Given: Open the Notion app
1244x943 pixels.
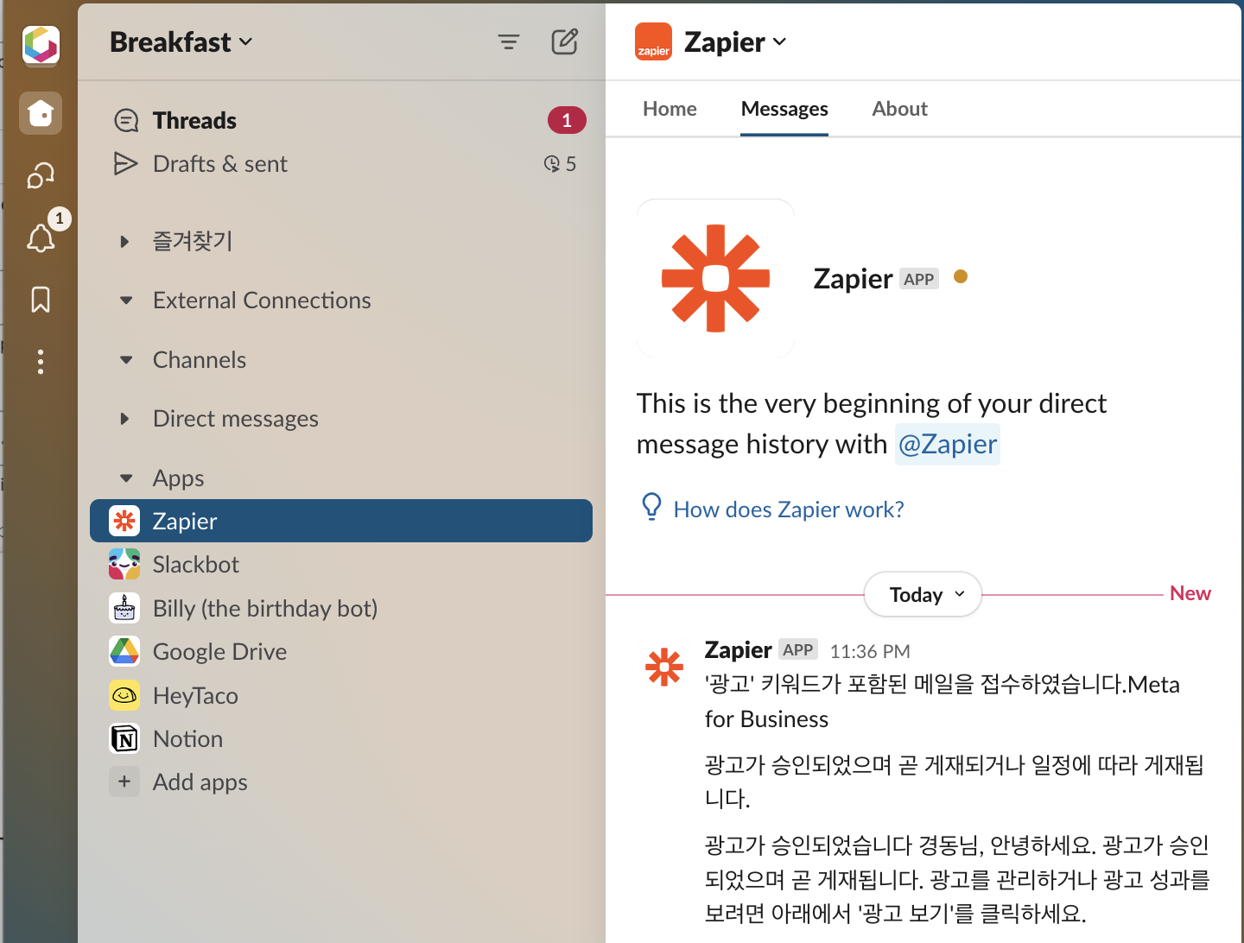Looking at the screenshot, I should (341, 738).
